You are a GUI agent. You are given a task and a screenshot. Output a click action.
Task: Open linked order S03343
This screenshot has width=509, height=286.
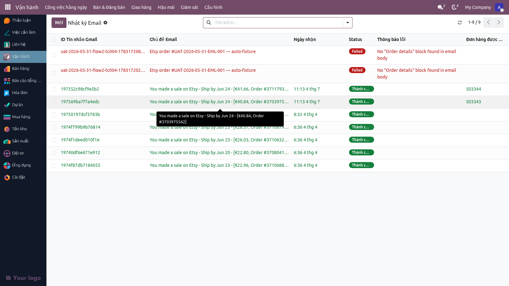pos(473,102)
